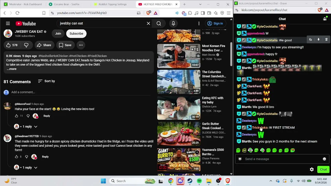Subscribe to JWEBBY CAN EAT channel
Image resolution: width=331 pixels, height=186 pixels.
76,34
